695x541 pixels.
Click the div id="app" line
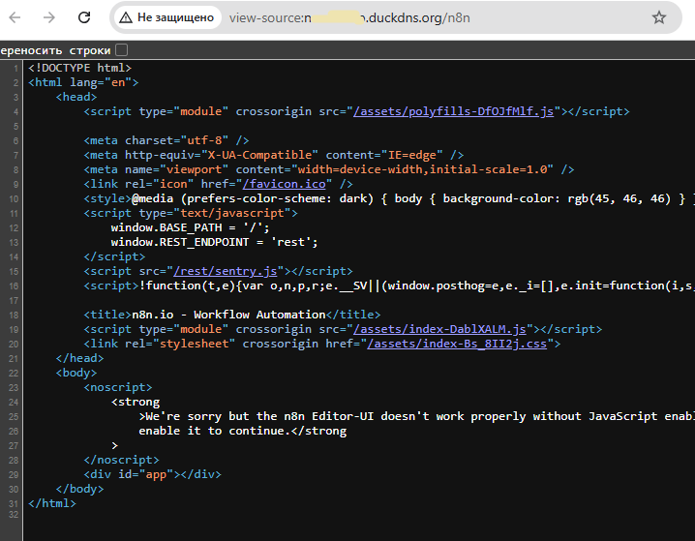coord(153,474)
